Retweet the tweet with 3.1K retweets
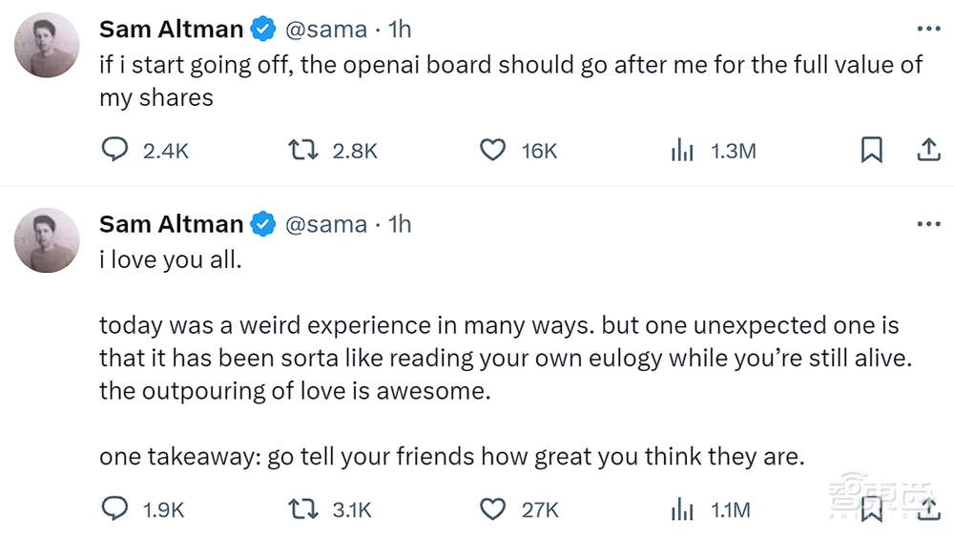Viewport: 954px width, 537px height. [x=302, y=510]
